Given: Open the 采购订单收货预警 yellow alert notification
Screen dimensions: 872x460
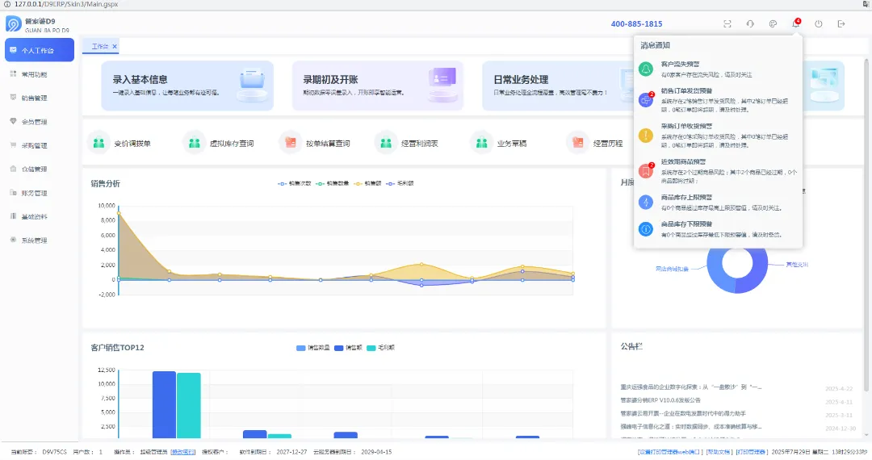Looking at the screenshot, I should tap(718, 135).
